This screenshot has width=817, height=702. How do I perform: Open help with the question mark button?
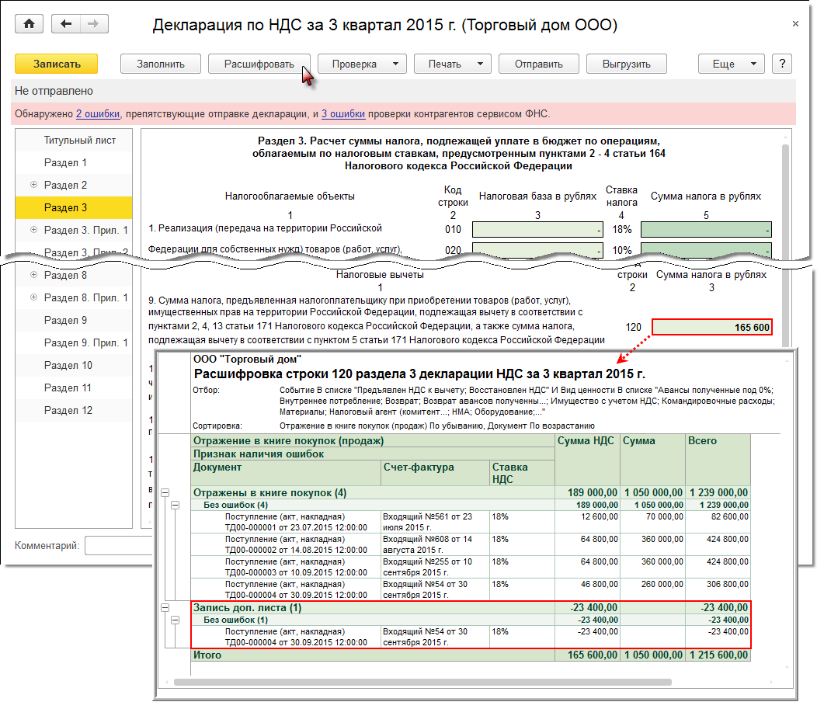[781, 64]
